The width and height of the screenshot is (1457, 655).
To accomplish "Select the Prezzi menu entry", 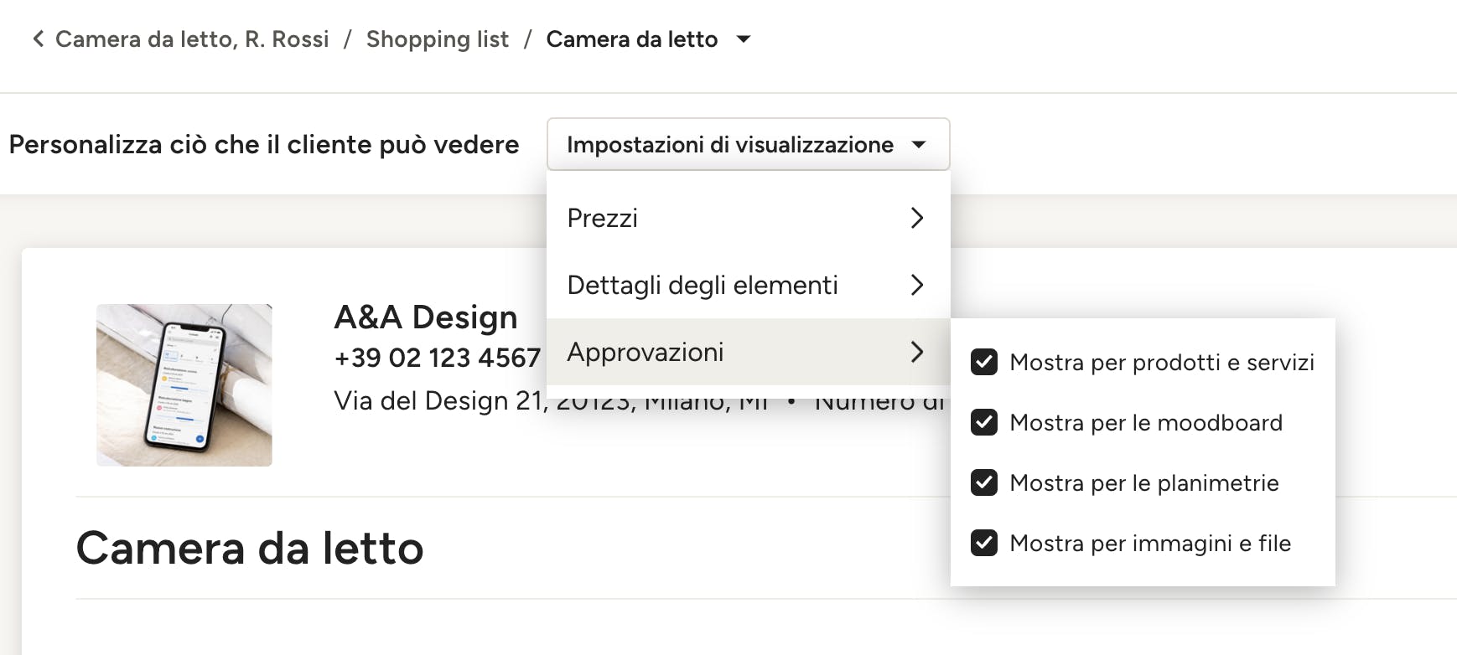I will coord(748,218).
